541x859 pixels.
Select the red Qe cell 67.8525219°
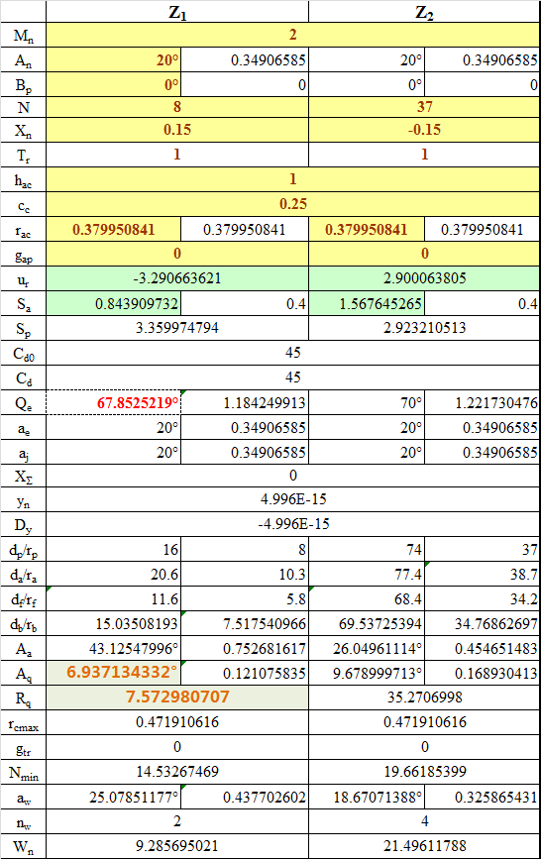coord(114,402)
